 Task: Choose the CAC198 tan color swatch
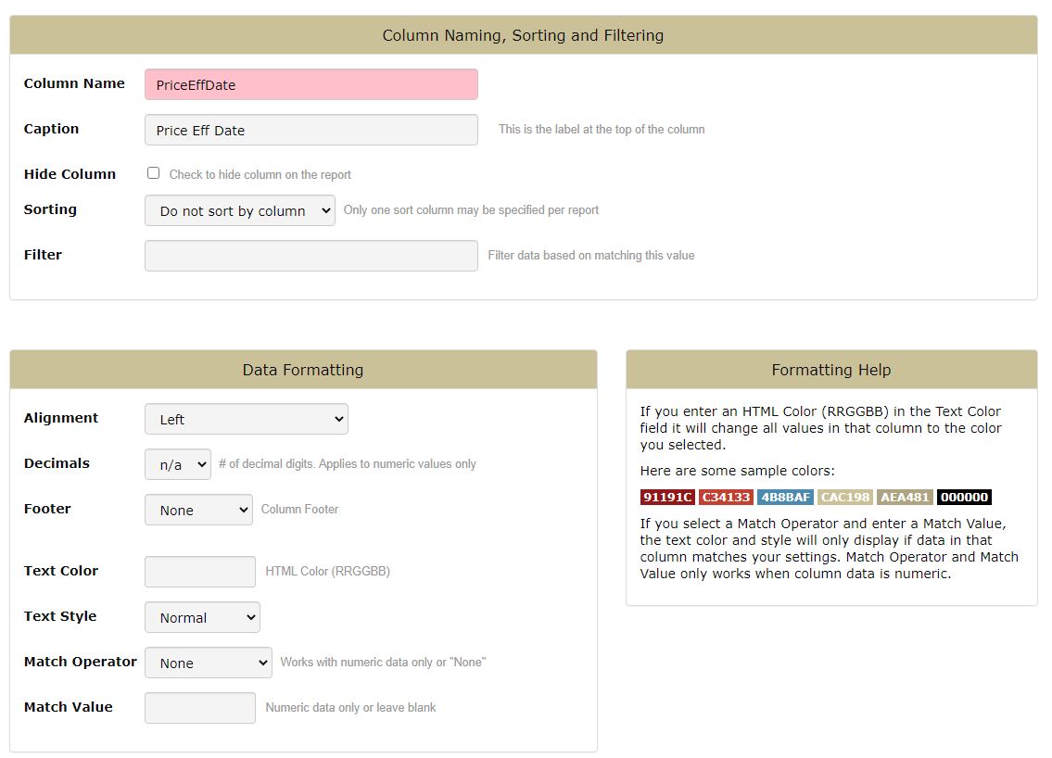pyautogui.click(x=844, y=498)
